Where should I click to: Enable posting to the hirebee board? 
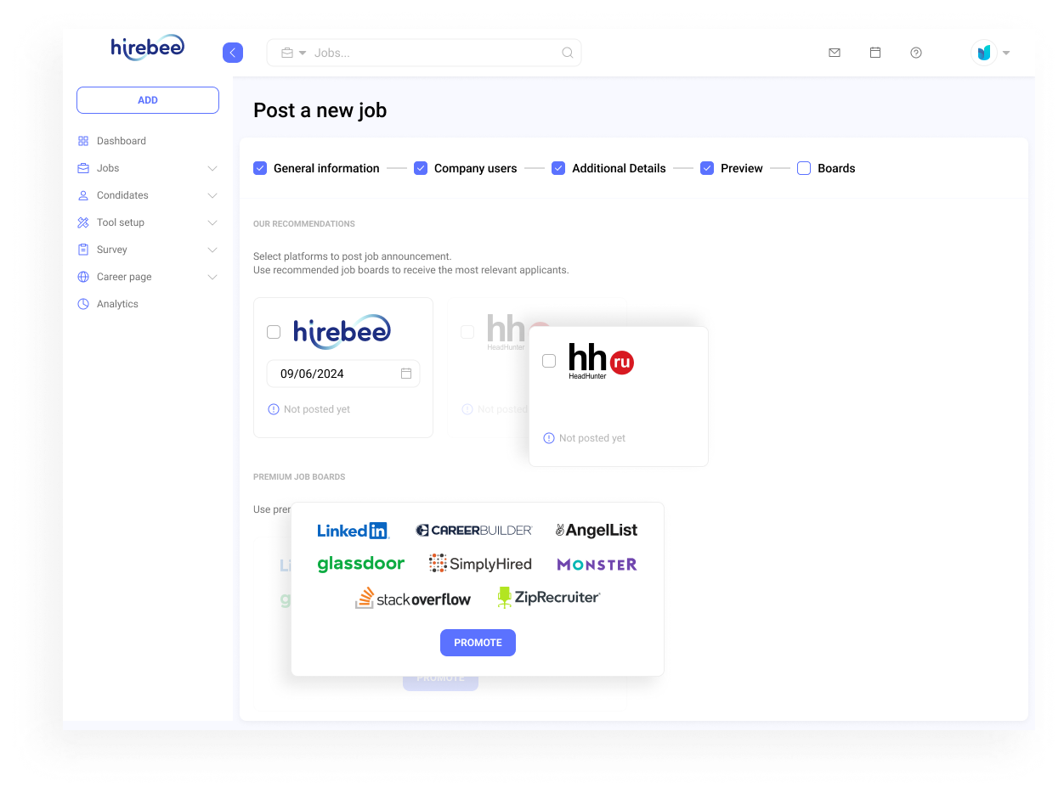click(274, 332)
